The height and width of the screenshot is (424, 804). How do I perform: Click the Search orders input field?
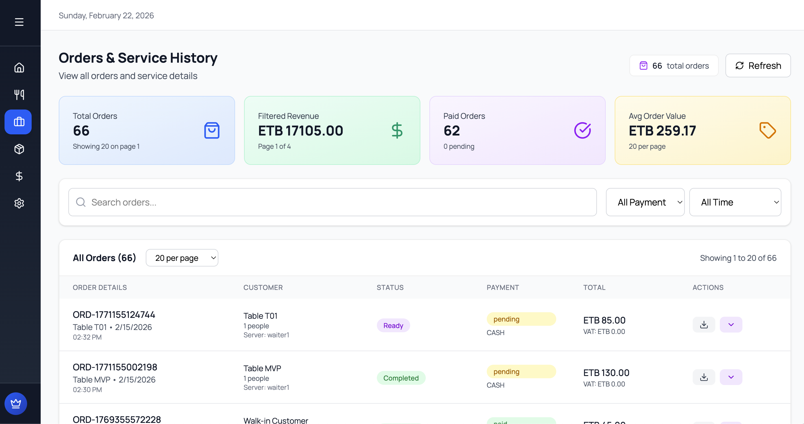[333, 202]
